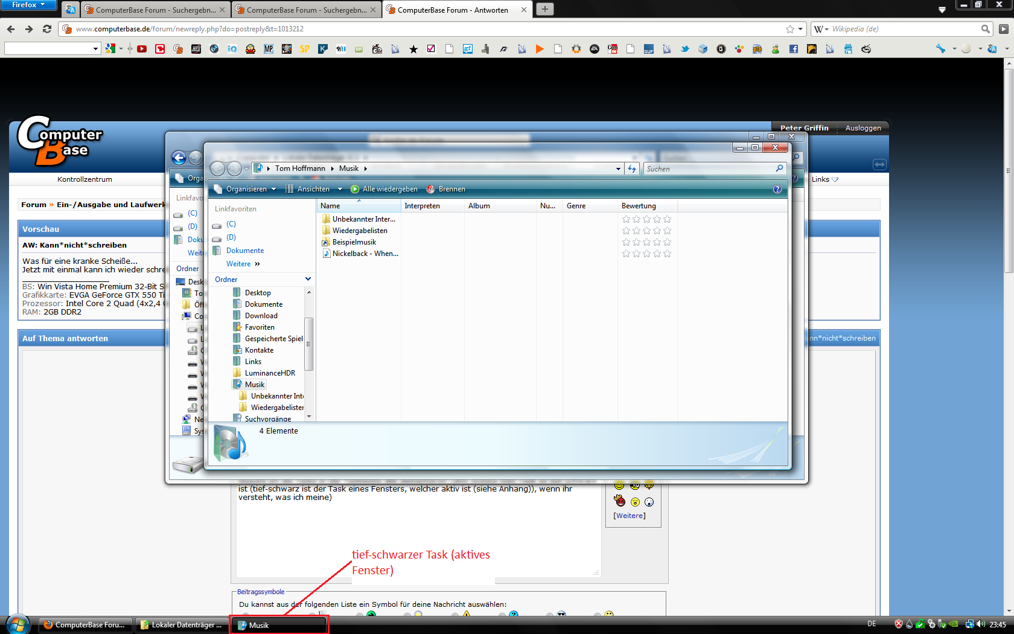Open Explorer help question mark icon
Image resolution: width=1014 pixels, height=634 pixels.
(777, 189)
